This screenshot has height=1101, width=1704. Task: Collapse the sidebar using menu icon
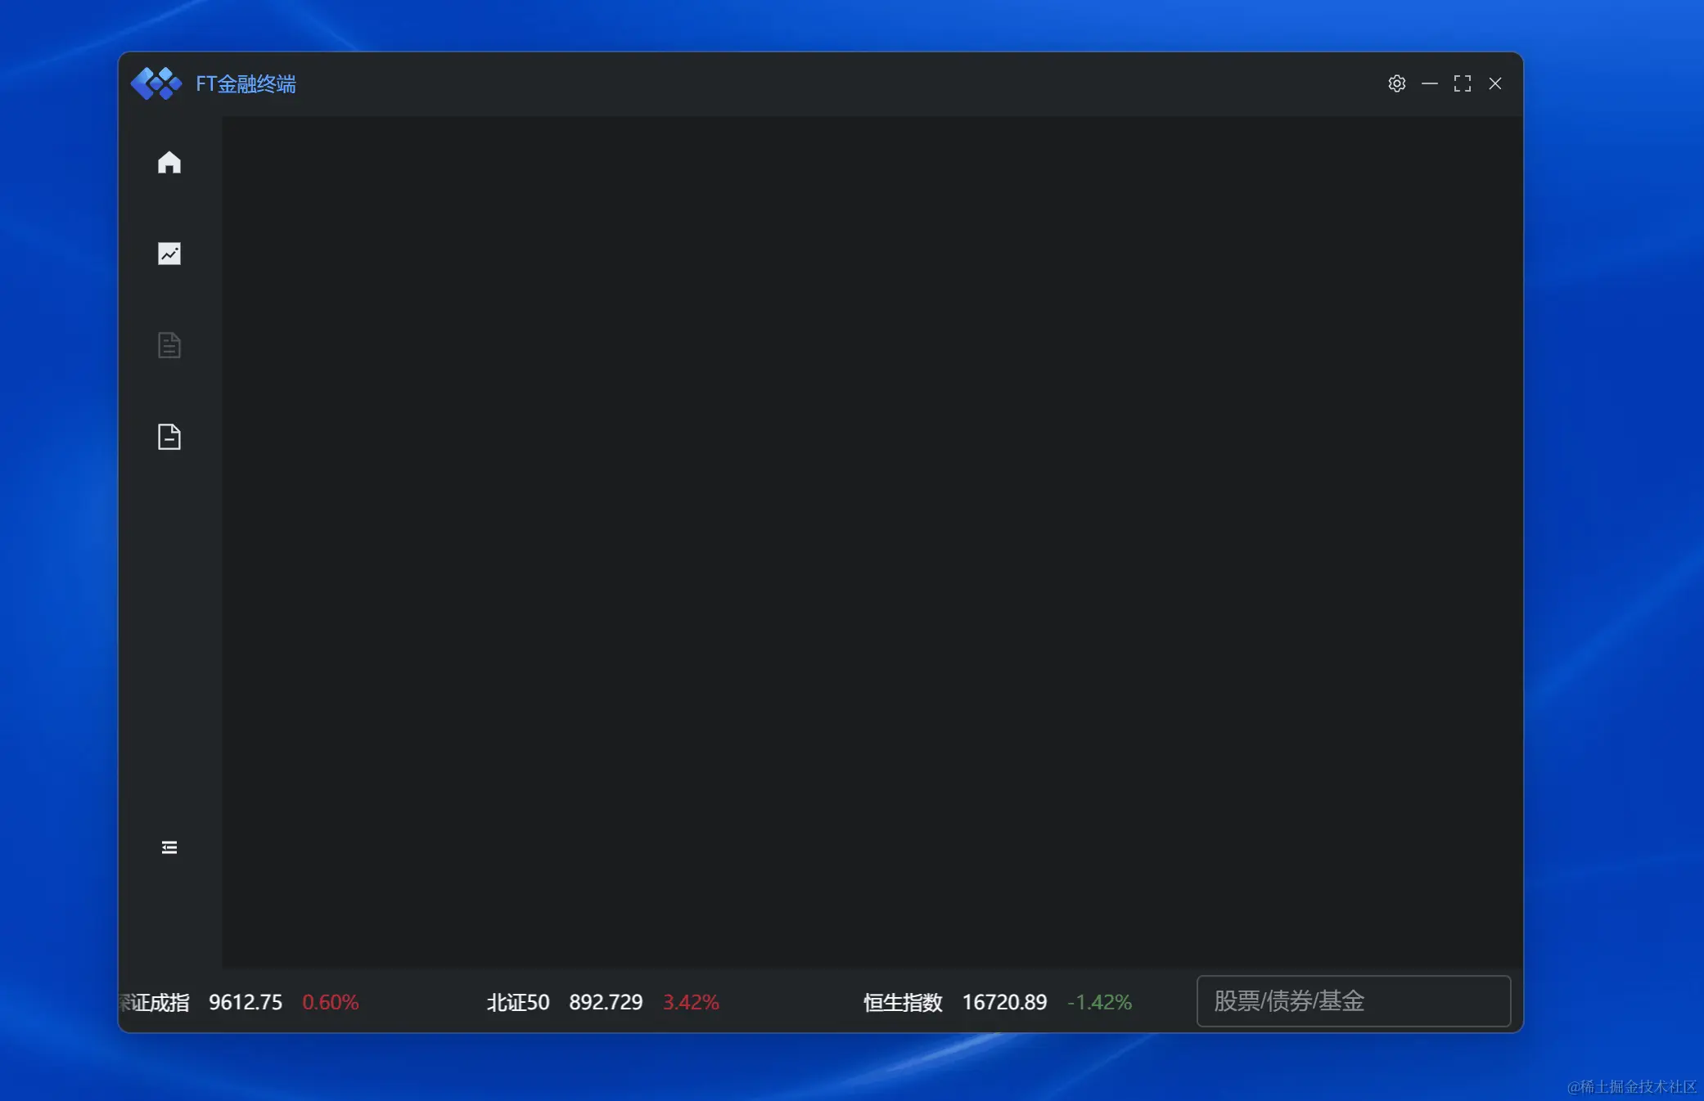[x=169, y=847]
